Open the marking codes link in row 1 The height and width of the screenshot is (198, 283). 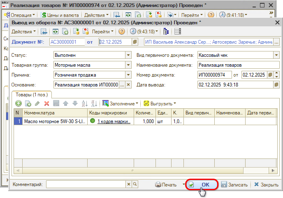coord(114,121)
